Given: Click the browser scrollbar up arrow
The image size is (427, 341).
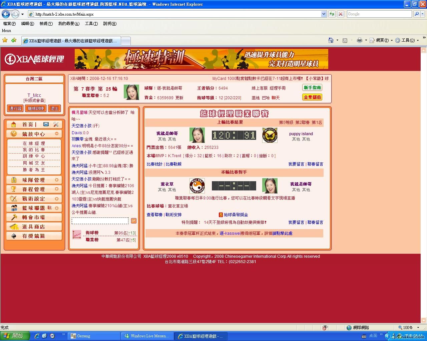Looking at the screenshot, I should pyautogui.click(x=424, y=50).
